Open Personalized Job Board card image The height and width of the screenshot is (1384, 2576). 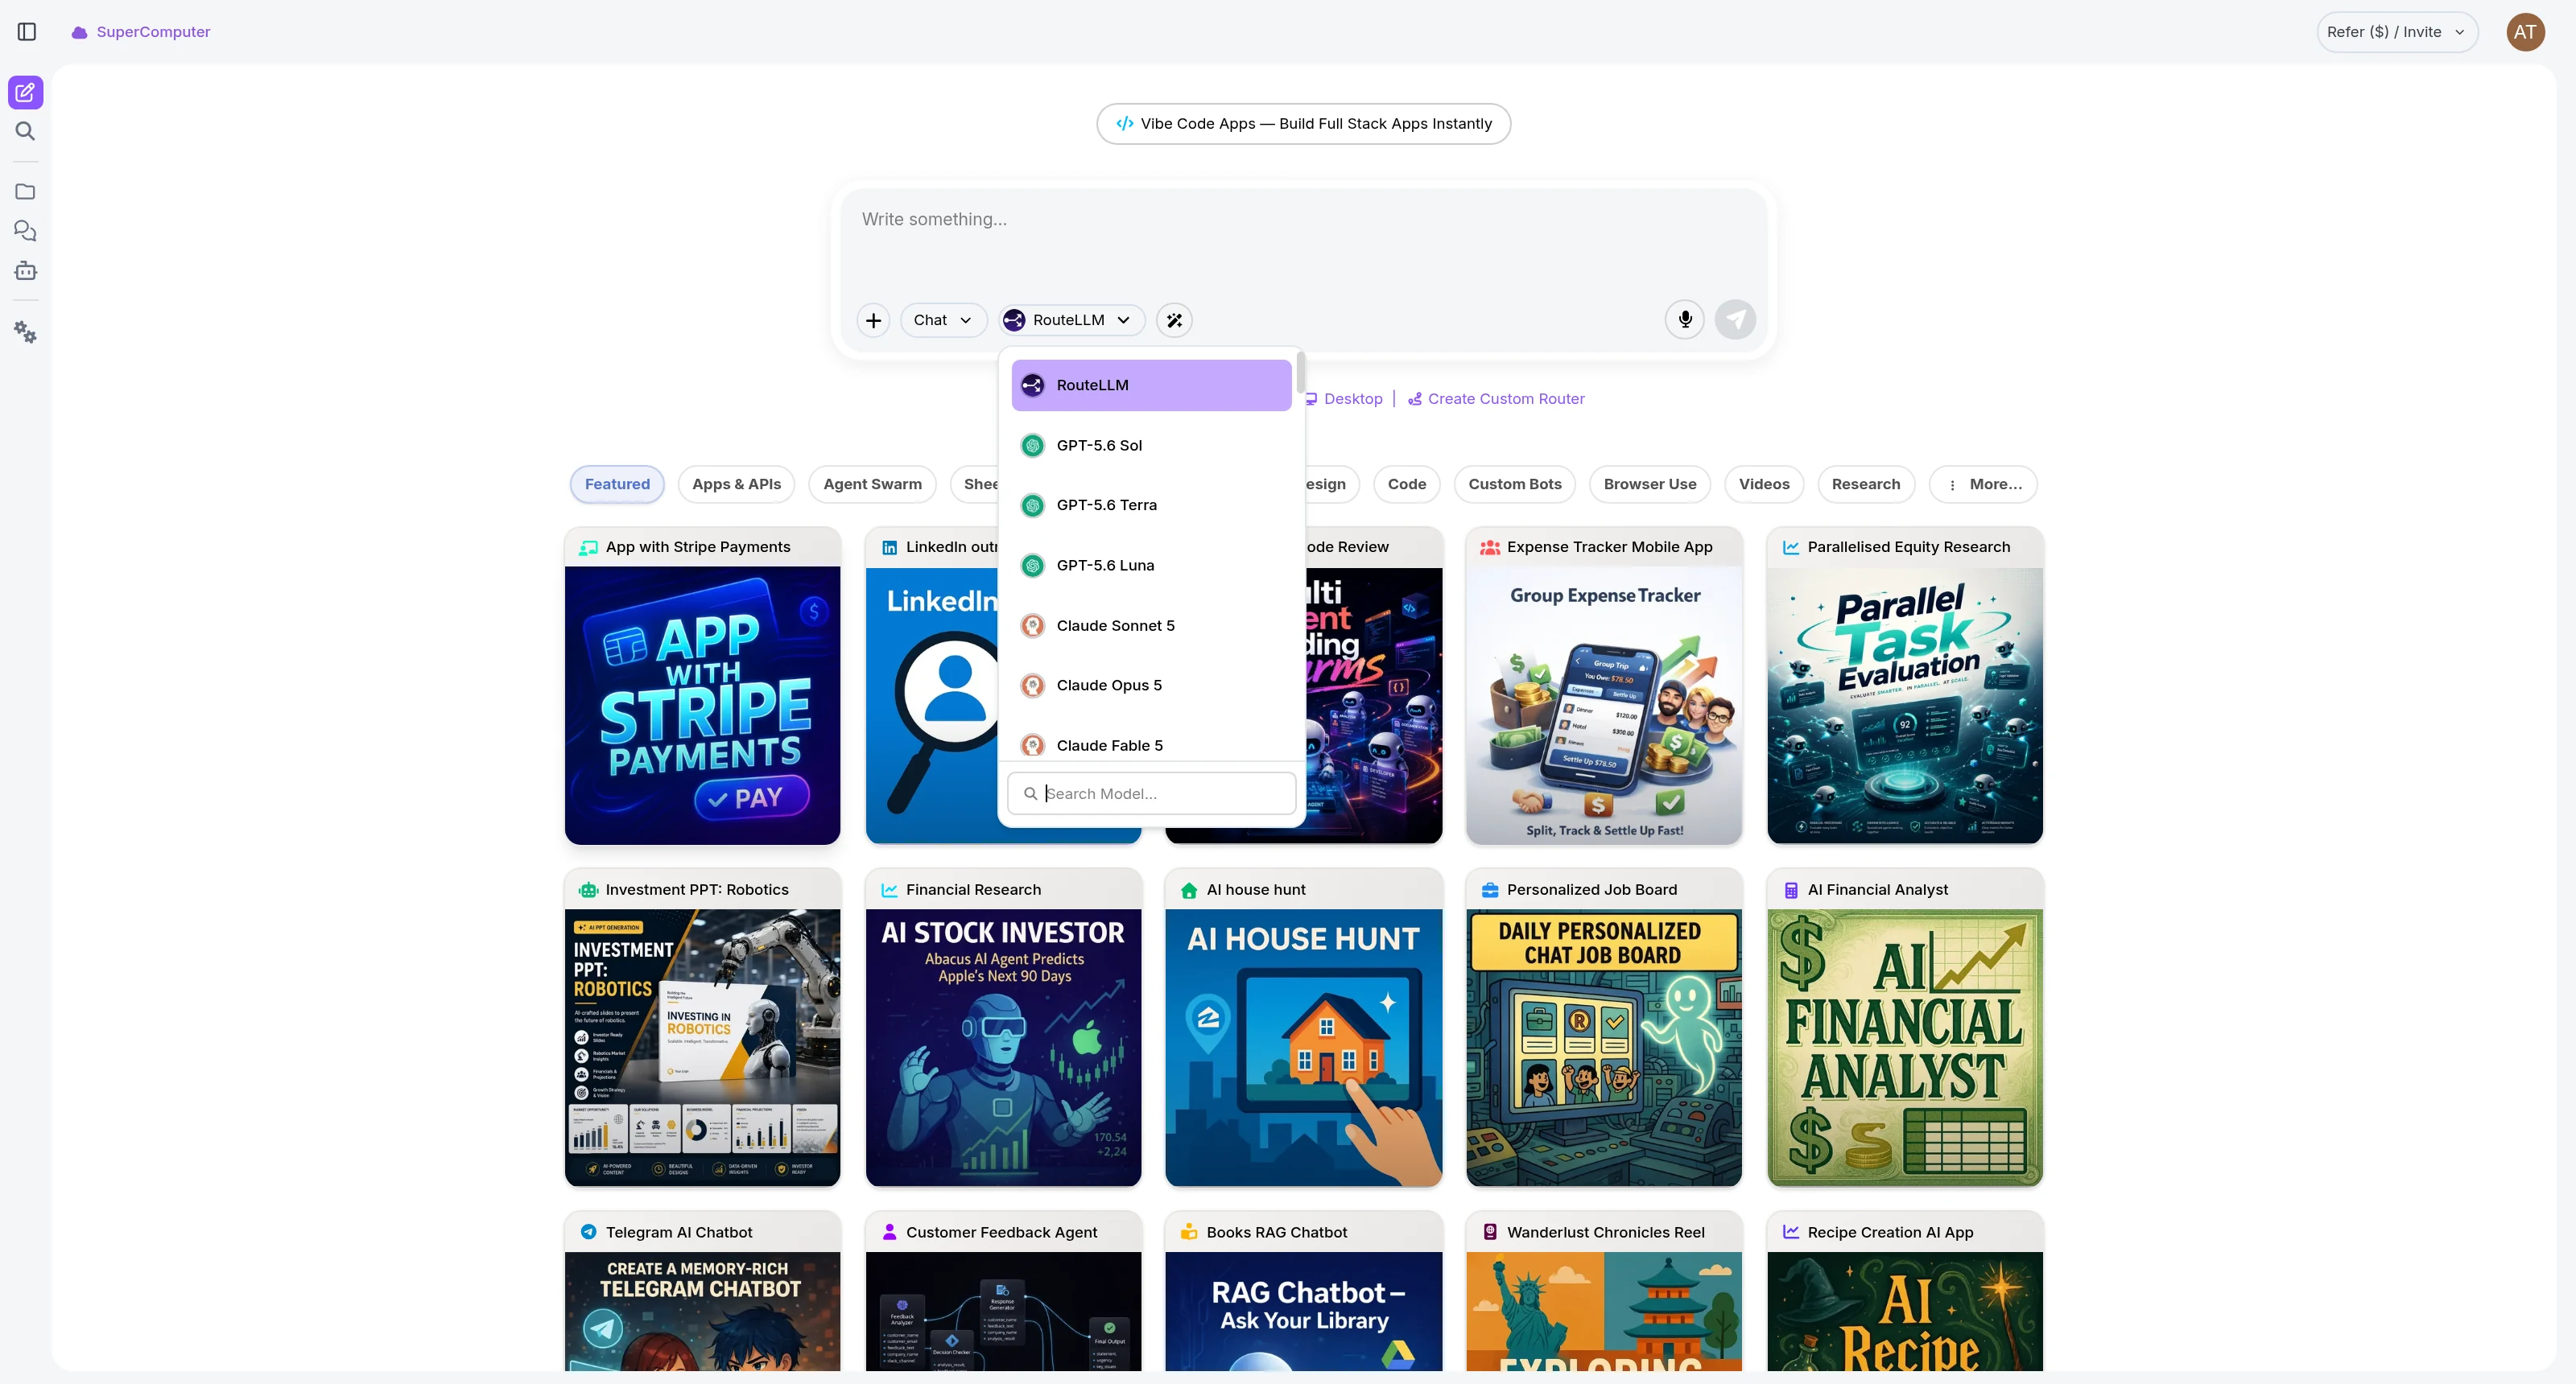click(x=1604, y=1048)
